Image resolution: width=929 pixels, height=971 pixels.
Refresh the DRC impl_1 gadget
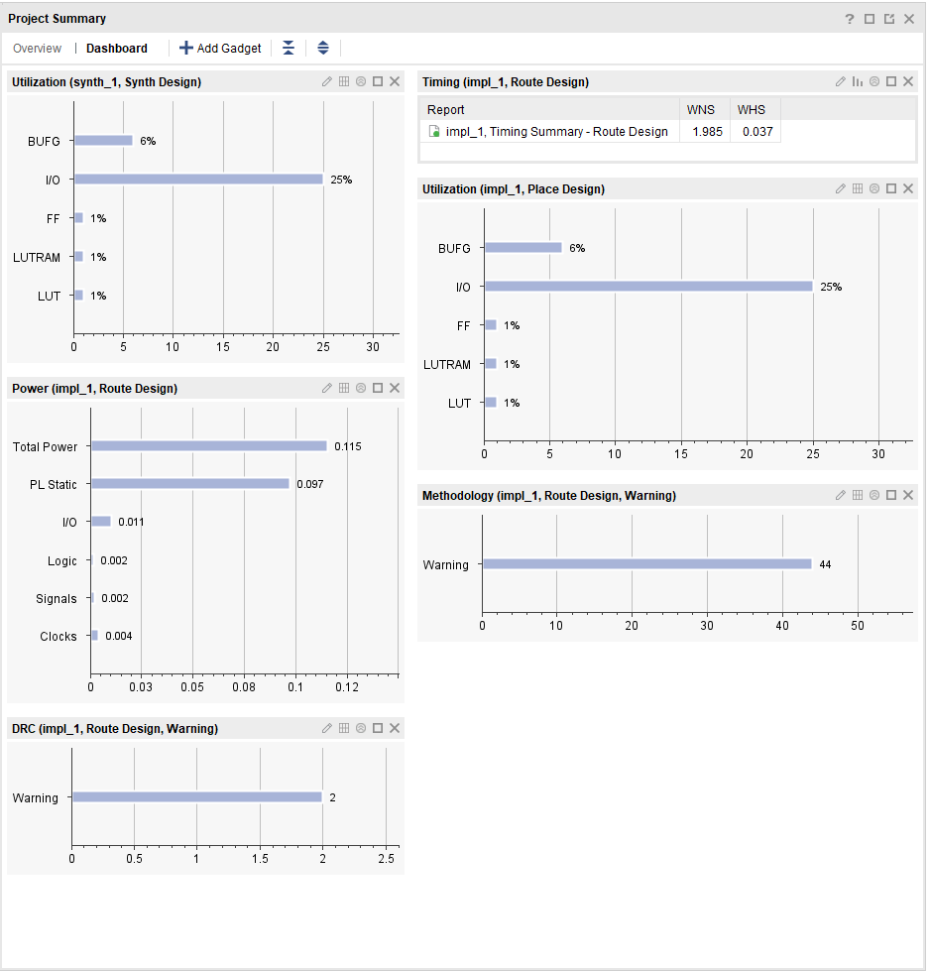(361, 728)
